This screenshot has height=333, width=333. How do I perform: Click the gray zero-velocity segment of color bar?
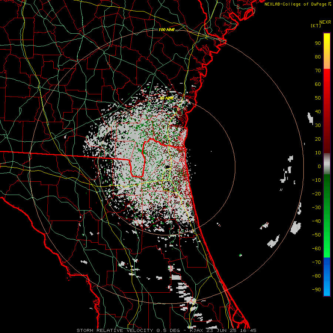point(327,164)
